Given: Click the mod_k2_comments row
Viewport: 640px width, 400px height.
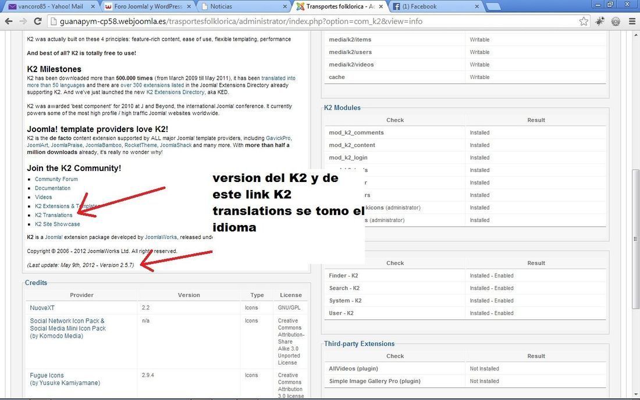Looking at the screenshot, I should tap(465, 133).
